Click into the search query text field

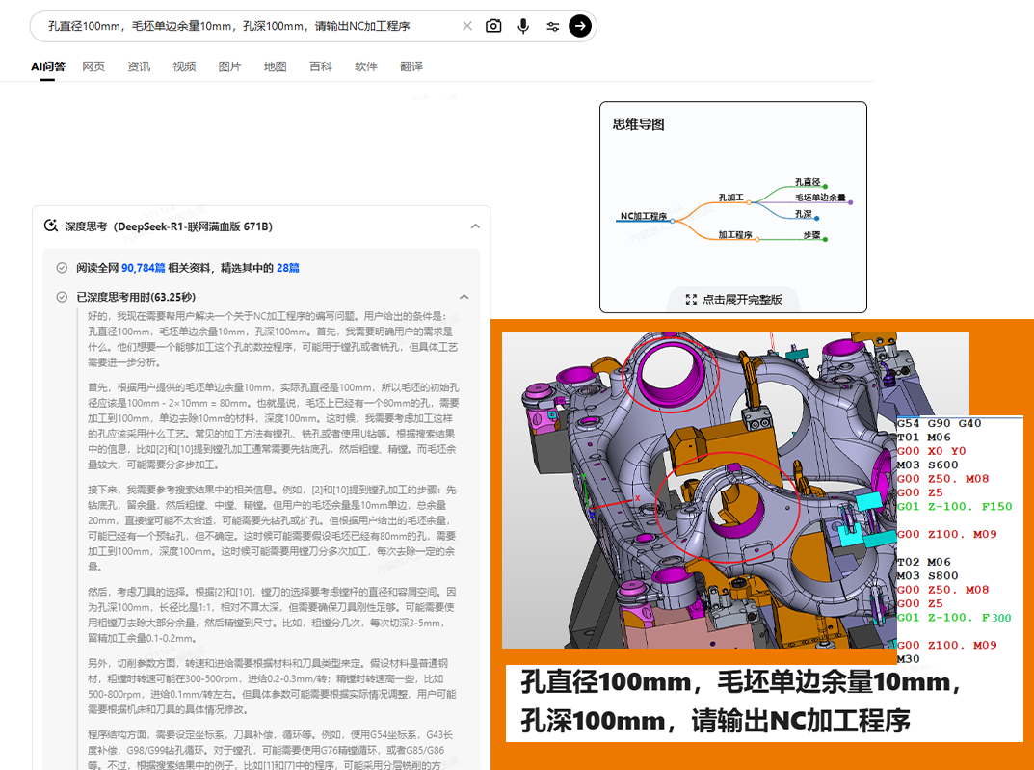point(241,26)
